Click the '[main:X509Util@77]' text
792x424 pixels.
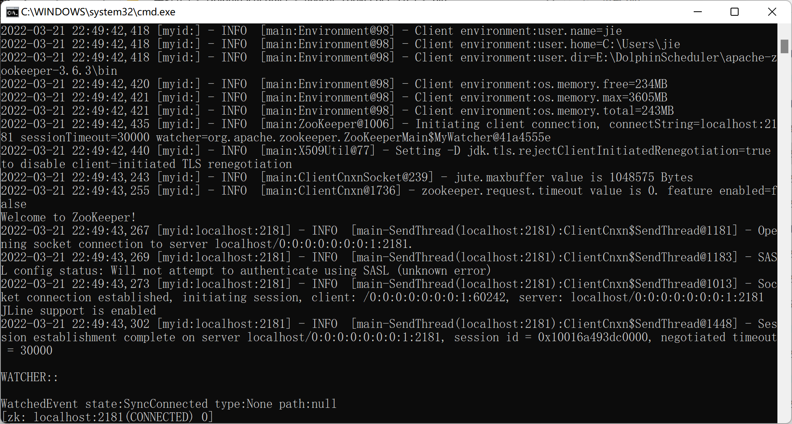pos(318,151)
